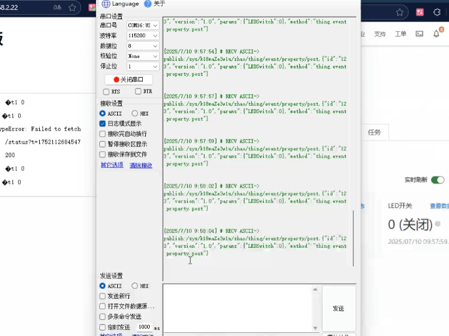The height and width of the screenshot is (336, 449).
Task: Select HEX receive mode radio button
Action: [x=135, y=114]
